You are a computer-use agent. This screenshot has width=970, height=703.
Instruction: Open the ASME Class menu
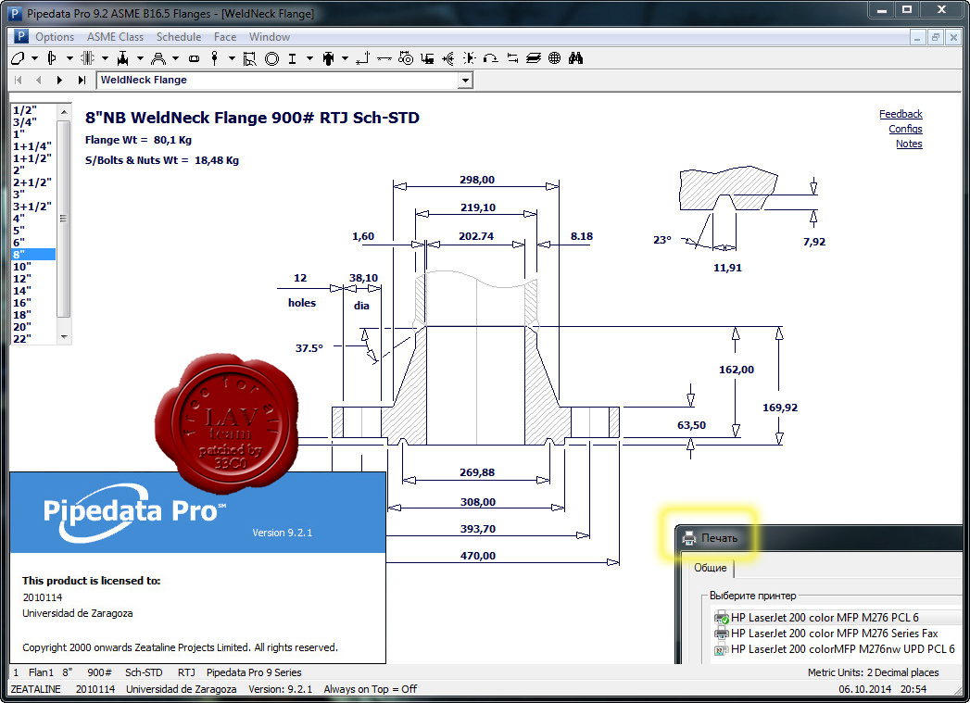(x=115, y=37)
